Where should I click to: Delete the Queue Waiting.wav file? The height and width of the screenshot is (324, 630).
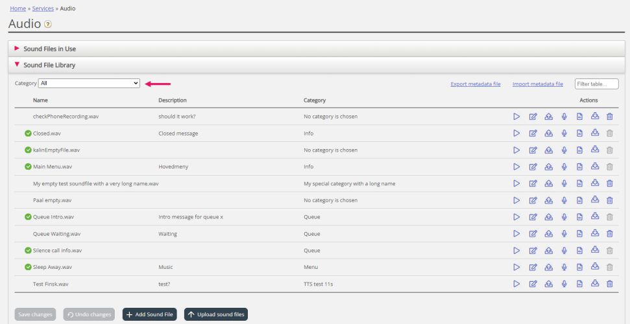pyautogui.click(x=609, y=234)
